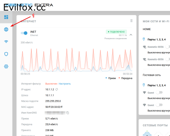170x136 pixels.
Task: Toggle the iNET Ethernet connection switch
Action: (24, 33)
